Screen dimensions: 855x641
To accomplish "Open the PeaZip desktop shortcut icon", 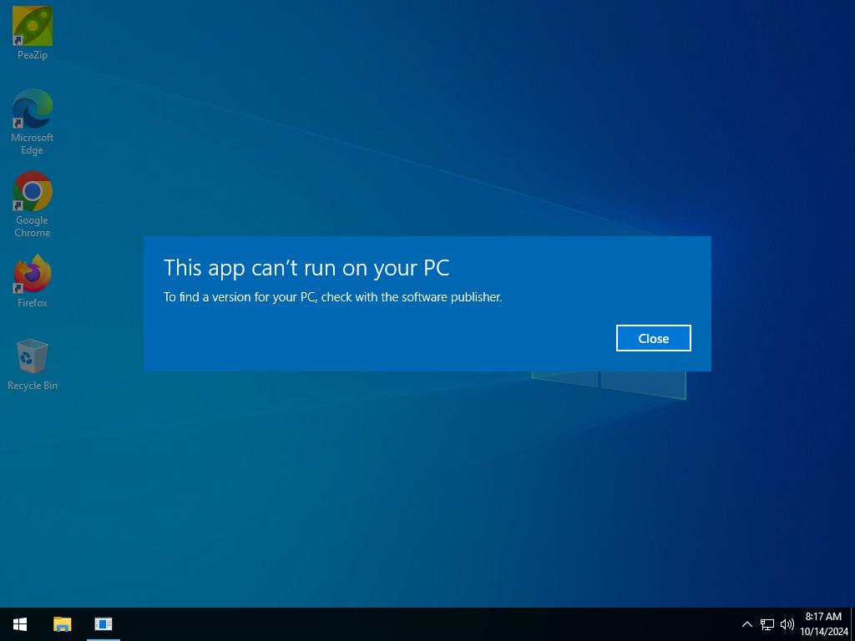I will (x=33, y=26).
